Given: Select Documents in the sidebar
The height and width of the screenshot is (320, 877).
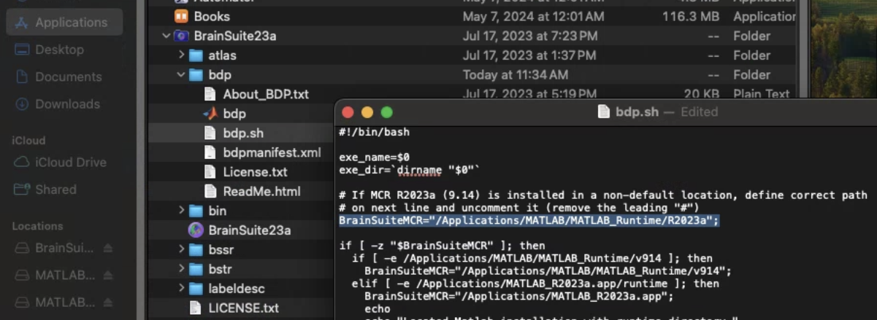Looking at the screenshot, I should 68,77.
